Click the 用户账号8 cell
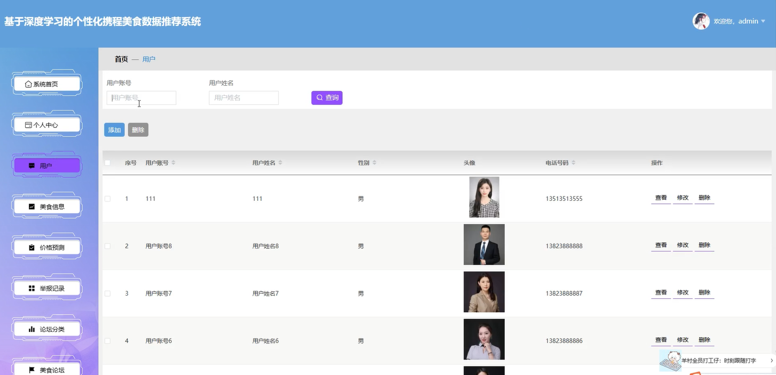The image size is (776, 375). [159, 246]
